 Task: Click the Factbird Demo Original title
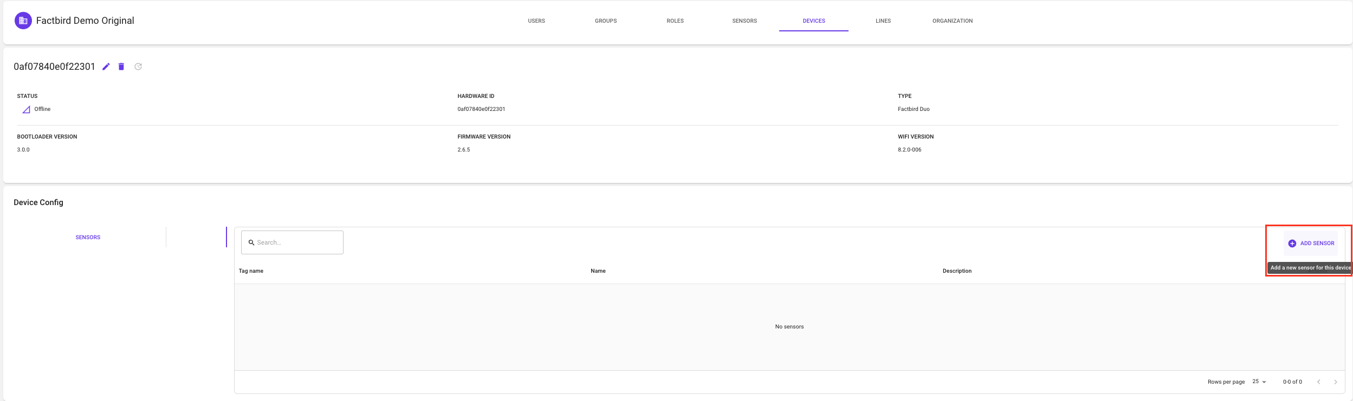pyautogui.click(x=85, y=21)
